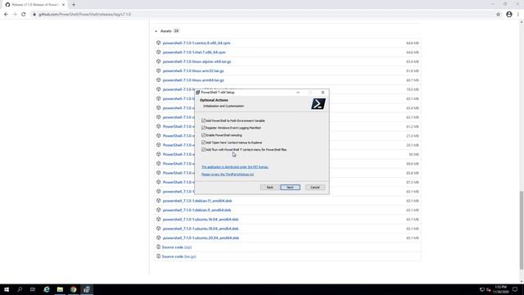Image resolution: width=524 pixels, height=295 pixels.
Task: Open the MIT license link in setup
Action: click(x=235, y=167)
